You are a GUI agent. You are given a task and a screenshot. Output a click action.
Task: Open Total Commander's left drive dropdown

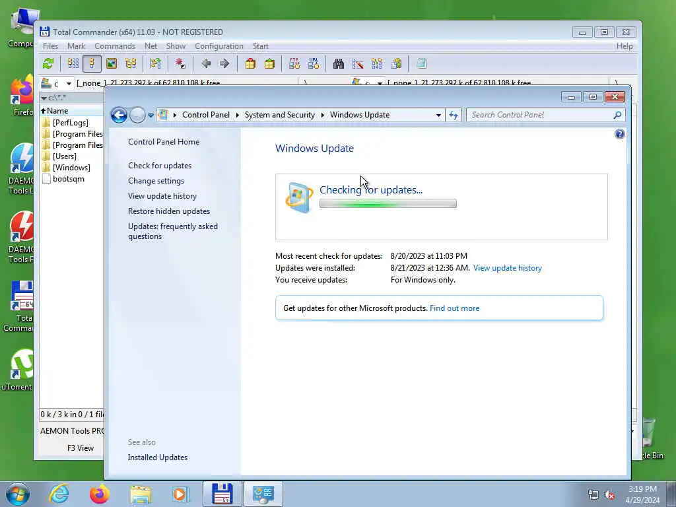click(69, 84)
